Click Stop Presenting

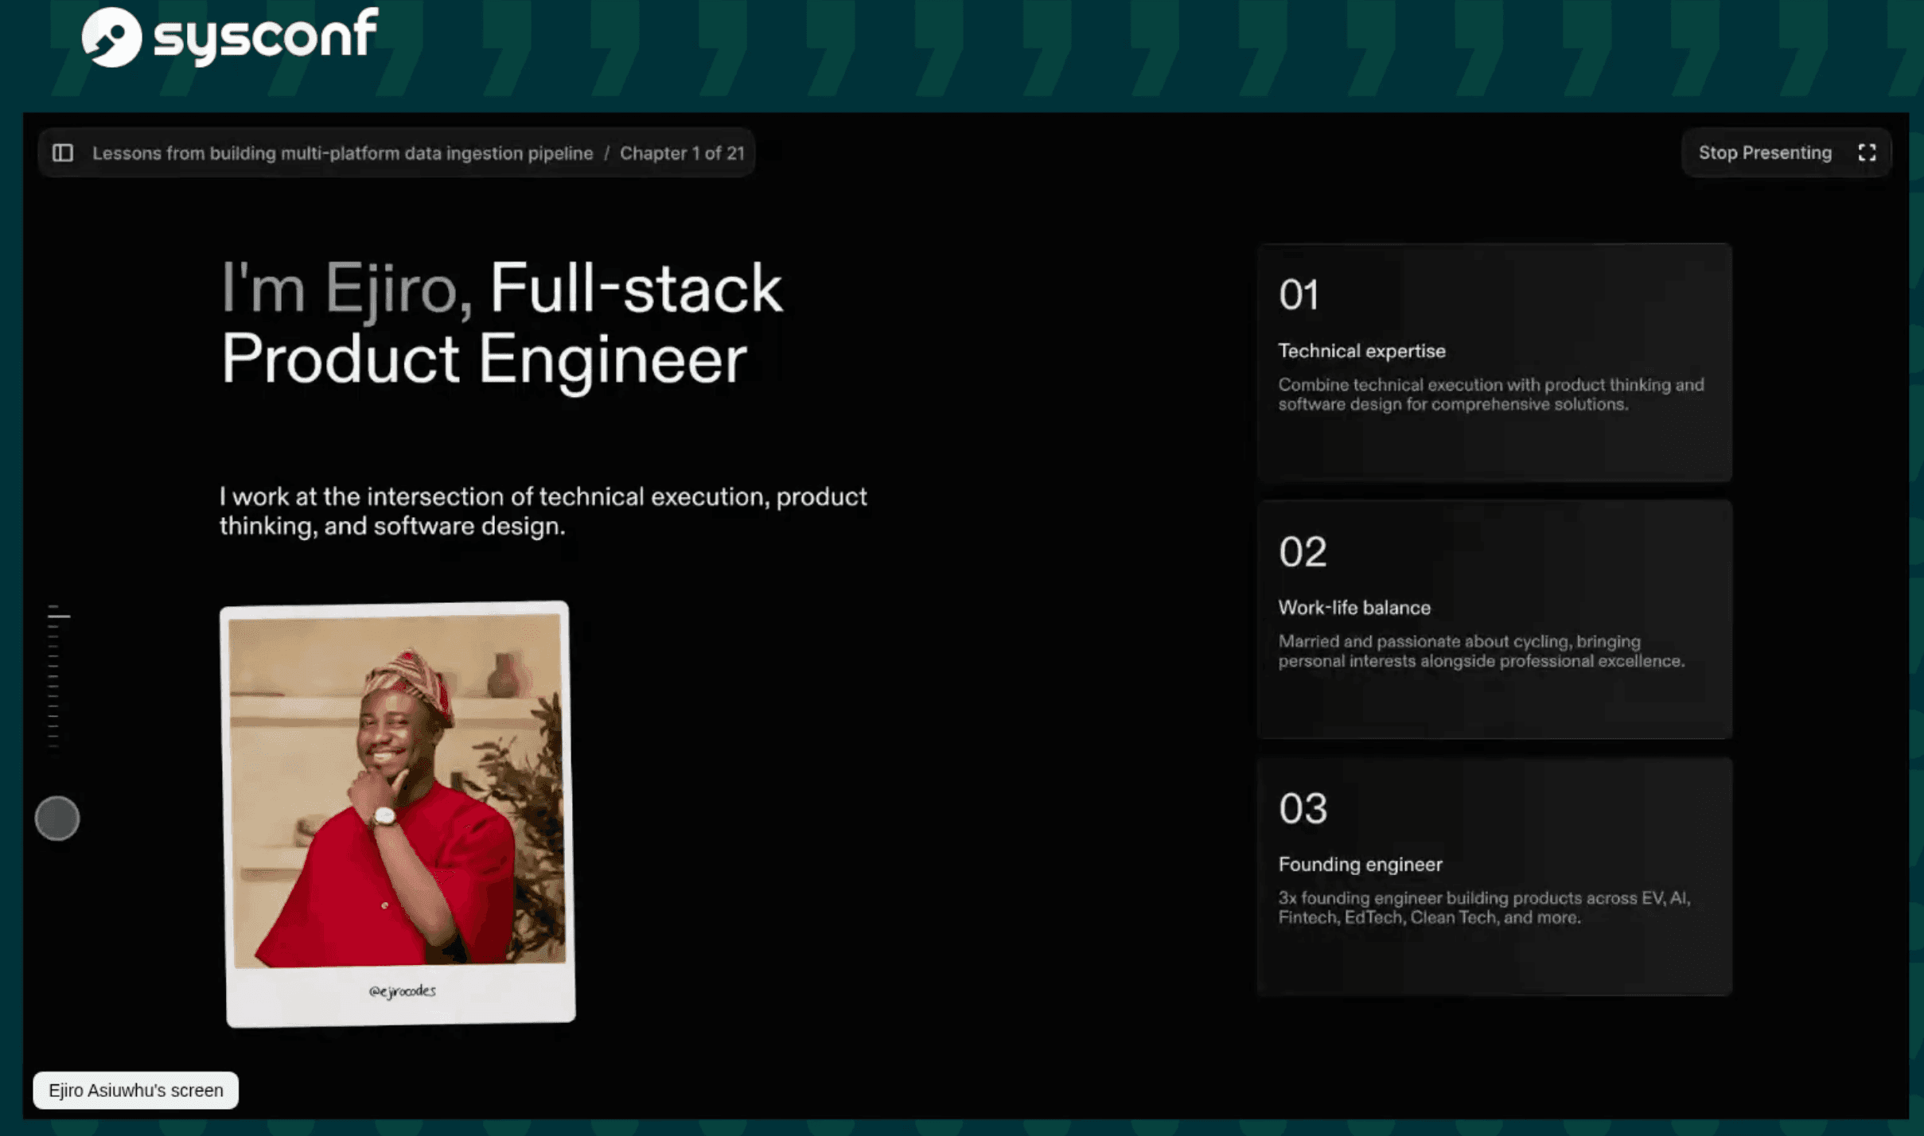click(1765, 153)
